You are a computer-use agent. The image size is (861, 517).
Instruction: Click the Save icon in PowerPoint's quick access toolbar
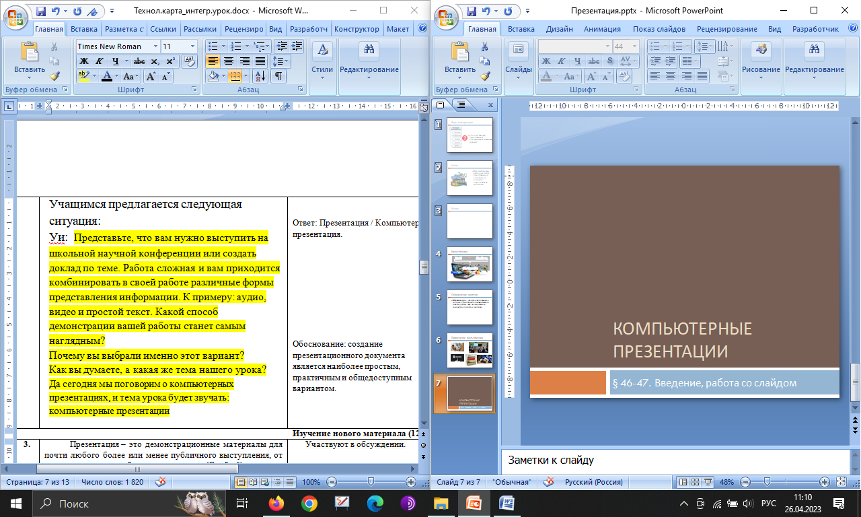coord(472,11)
